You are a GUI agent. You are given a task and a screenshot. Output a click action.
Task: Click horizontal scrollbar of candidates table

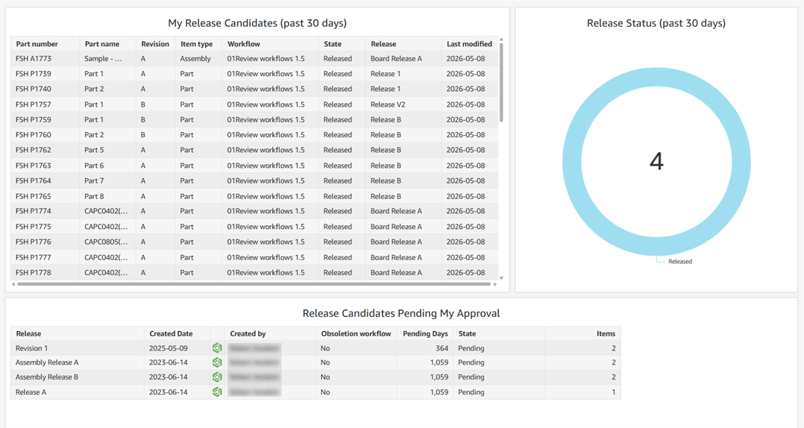coord(254,284)
